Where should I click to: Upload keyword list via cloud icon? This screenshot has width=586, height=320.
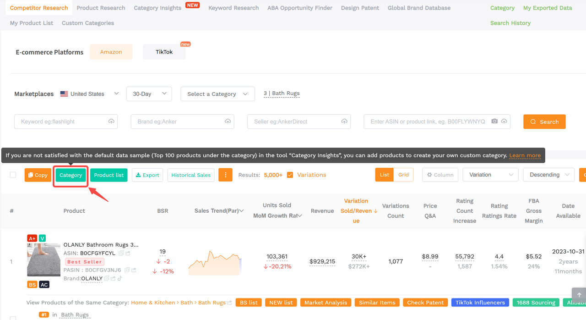tap(111, 121)
